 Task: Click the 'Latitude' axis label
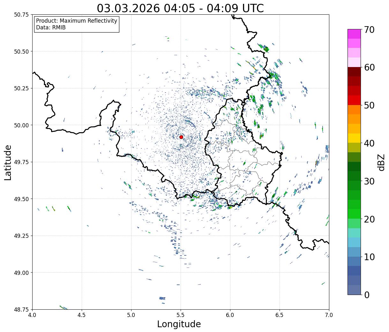pos(8,162)
